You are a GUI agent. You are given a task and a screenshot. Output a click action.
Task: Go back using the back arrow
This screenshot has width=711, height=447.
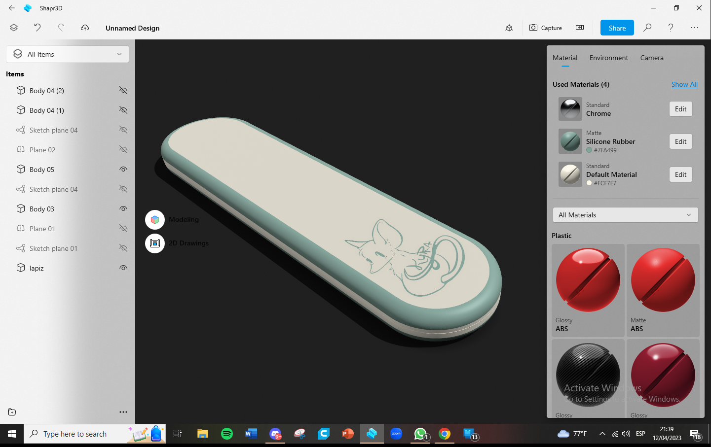(12, 8)
